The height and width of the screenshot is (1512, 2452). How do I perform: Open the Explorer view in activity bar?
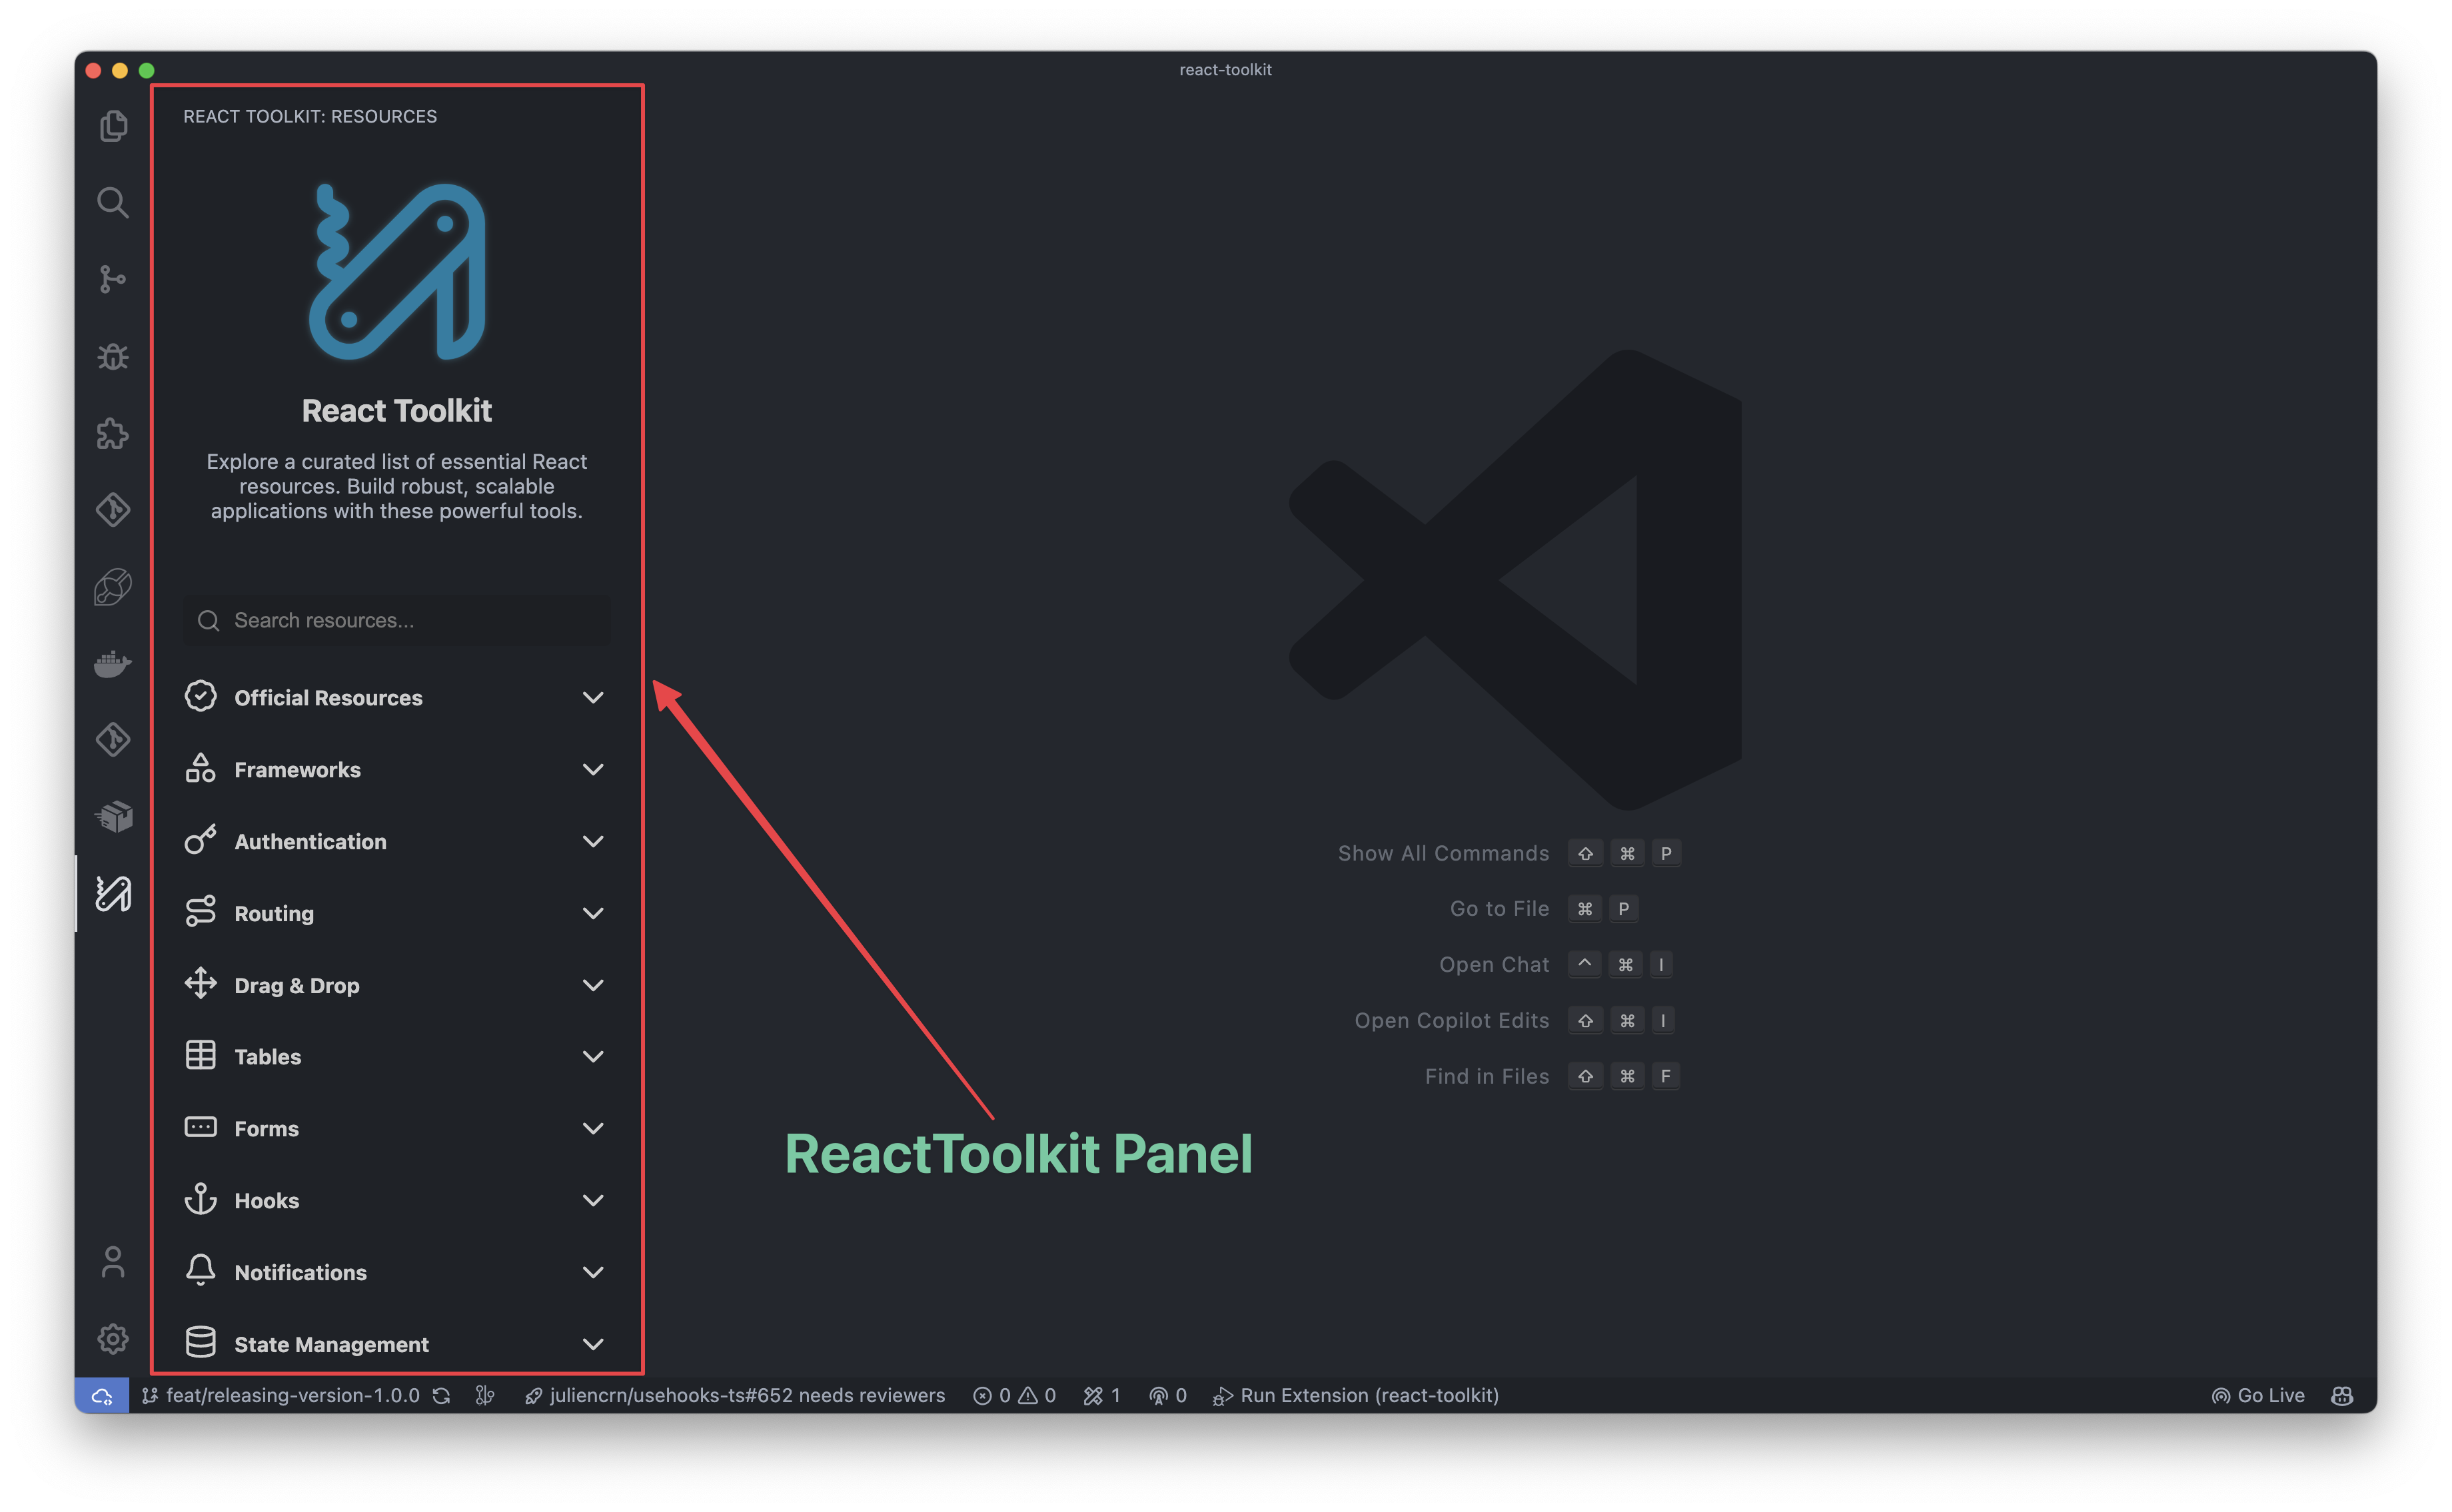(x=113, y=126)
